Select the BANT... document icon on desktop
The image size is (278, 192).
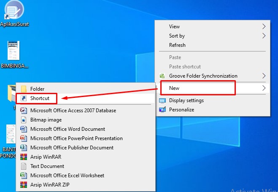(11, 134)
